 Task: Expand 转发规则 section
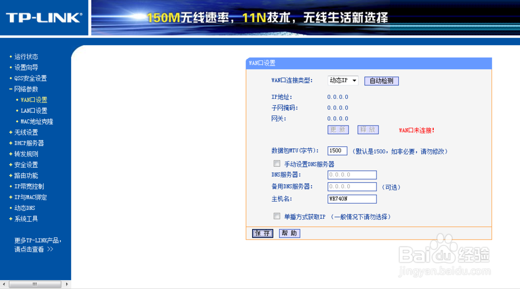point(26,154)
